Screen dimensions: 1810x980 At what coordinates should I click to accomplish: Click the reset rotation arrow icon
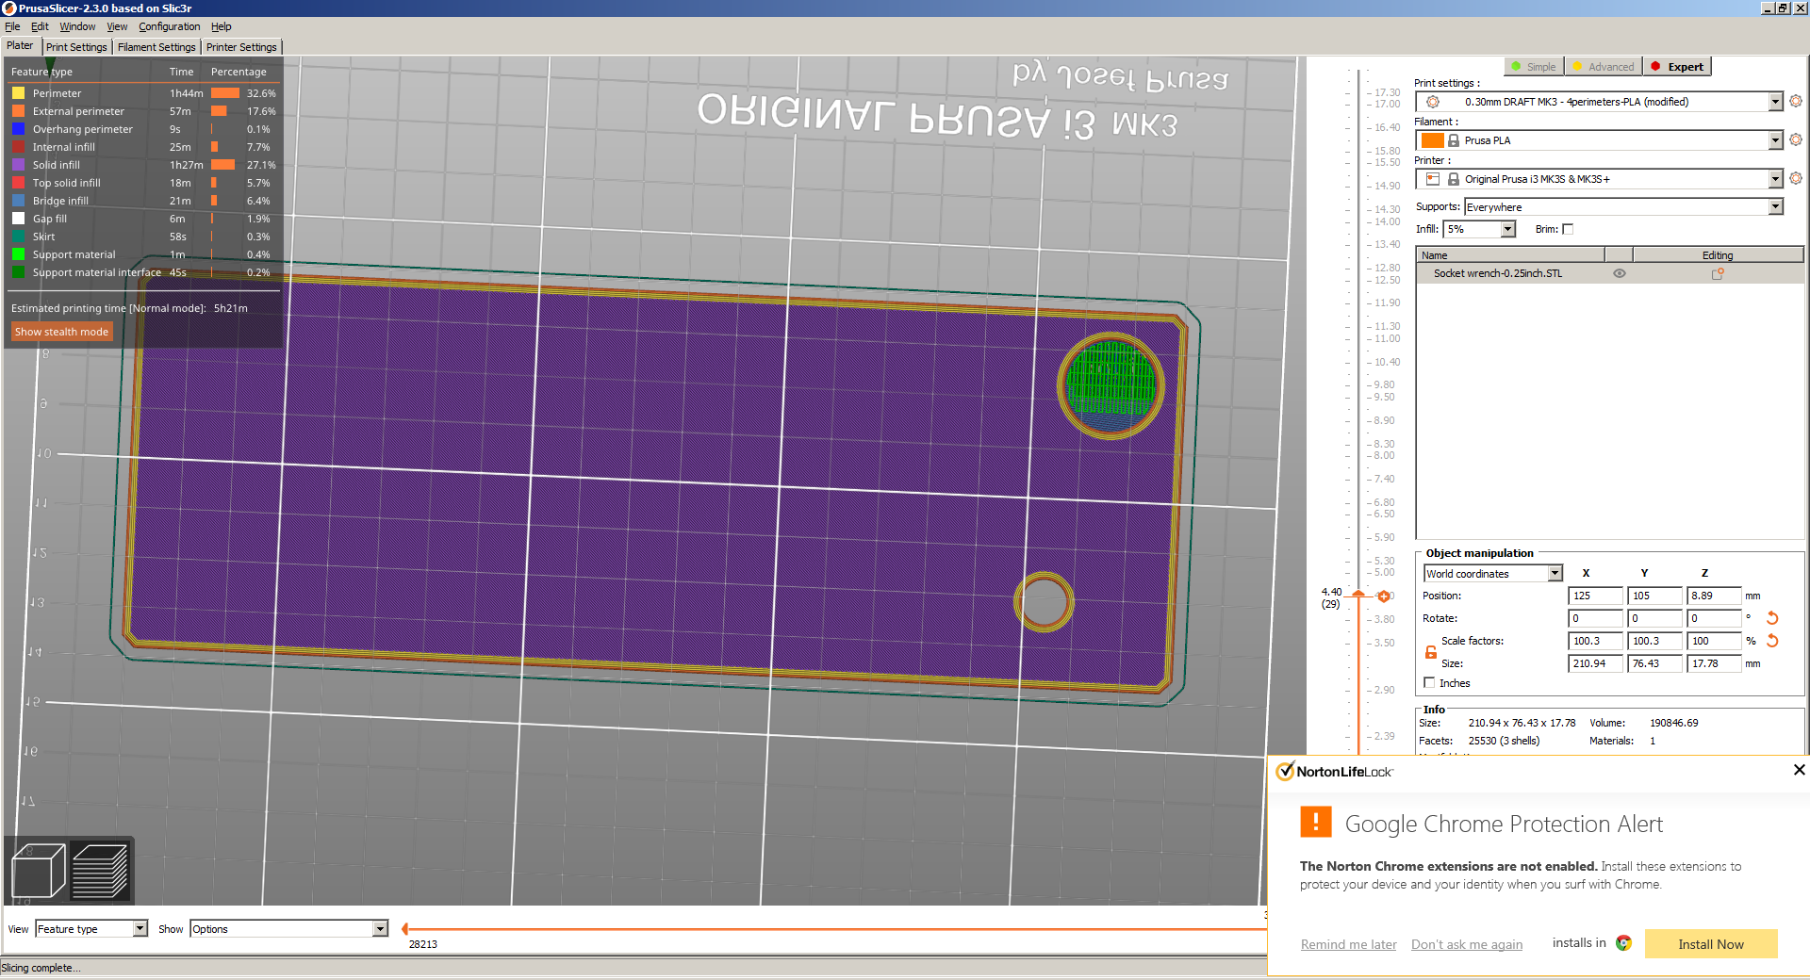point(1772,618)
